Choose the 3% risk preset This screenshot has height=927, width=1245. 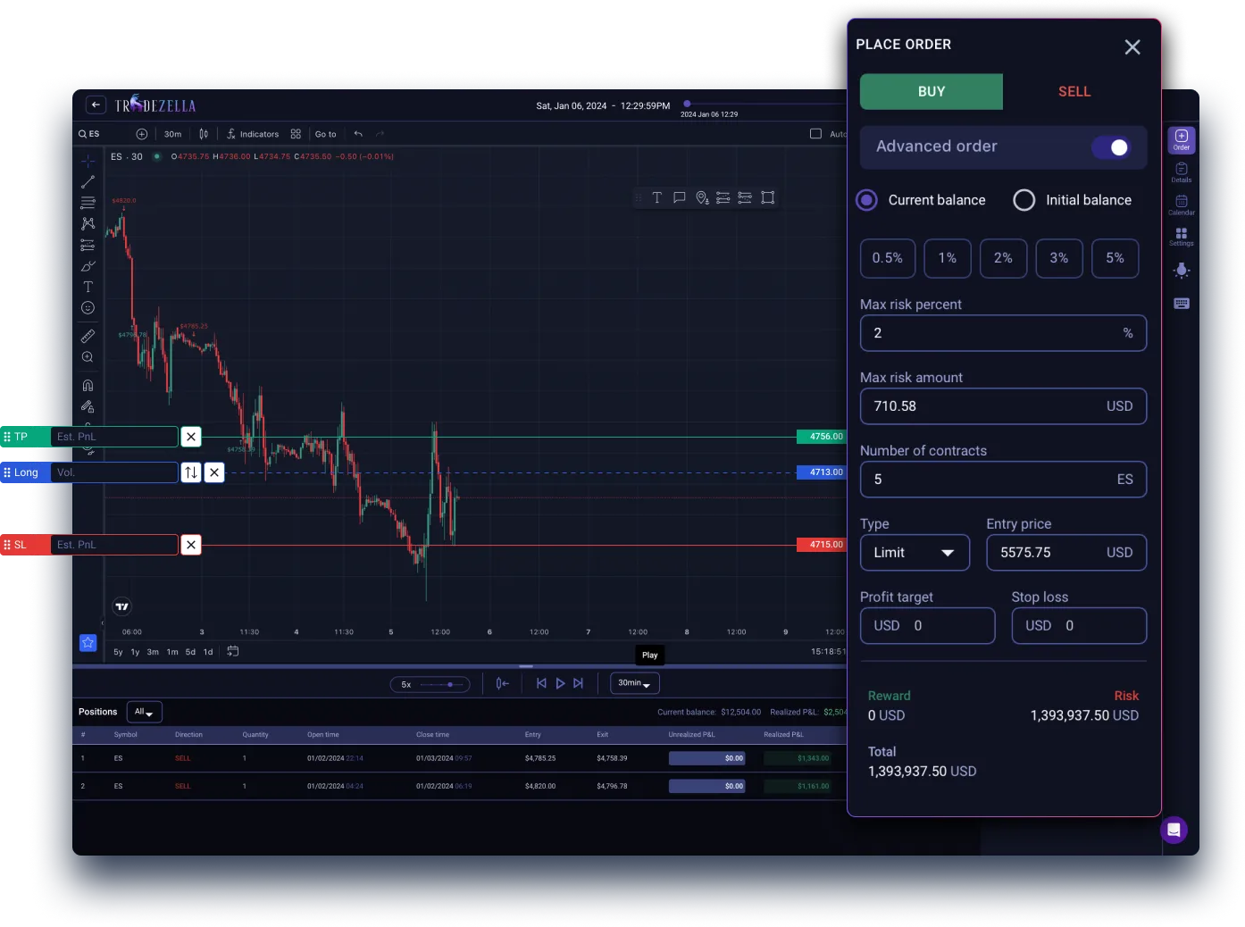[x=1059, y=258]
